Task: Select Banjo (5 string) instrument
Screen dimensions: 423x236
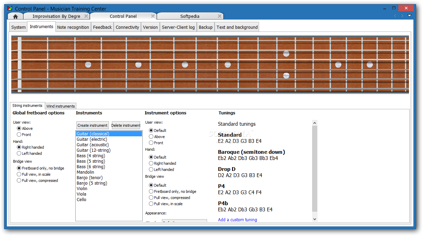Action: 109,183
